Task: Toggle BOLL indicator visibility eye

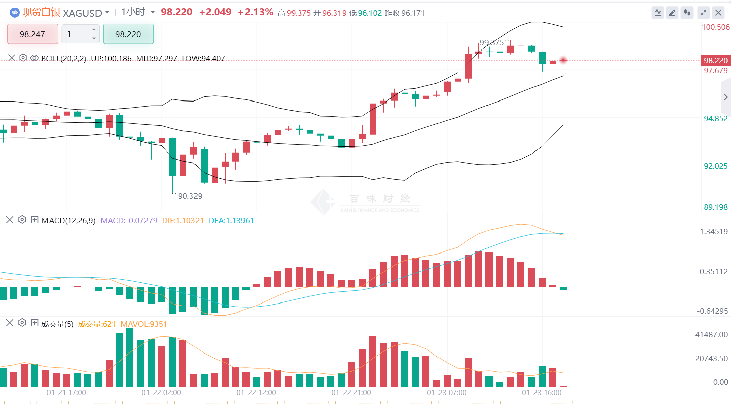Action: (x=34, y=58)
